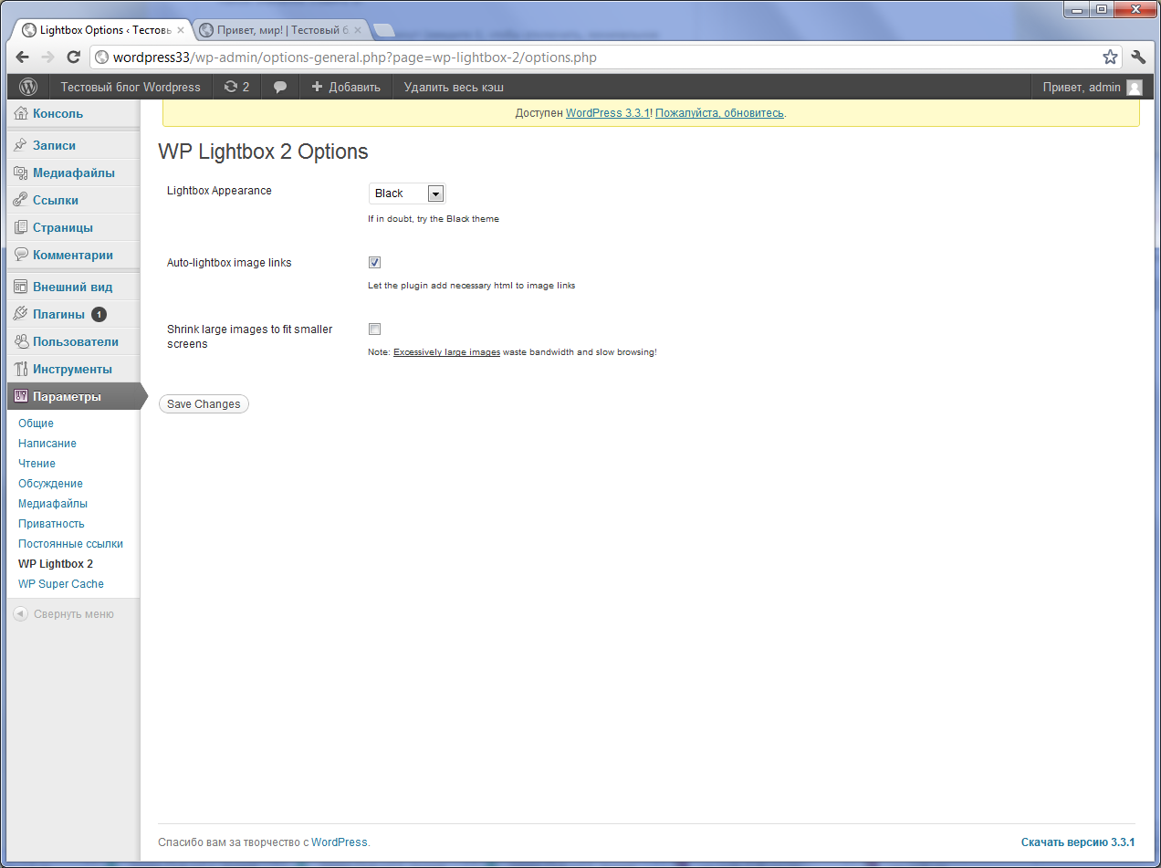Click the Lightbox Appearance label
This screenshot has width=1161, height=868.
point(219,191)
